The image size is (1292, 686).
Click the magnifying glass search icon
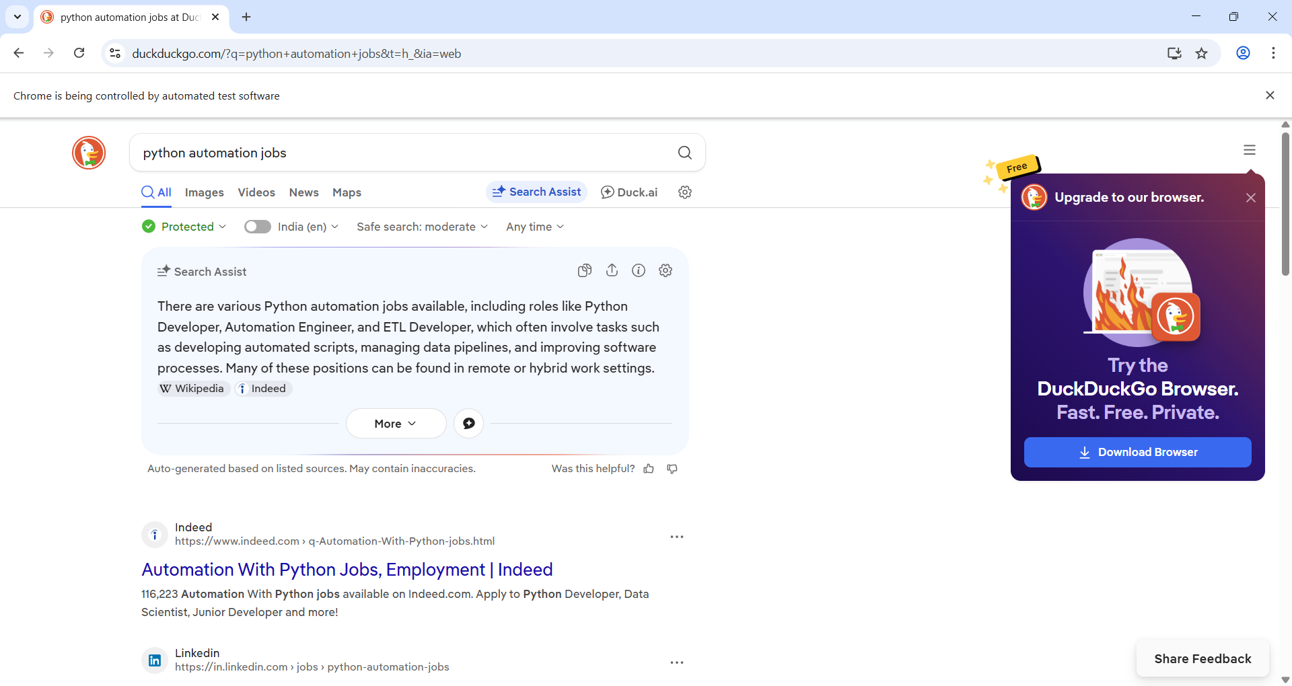685,152
